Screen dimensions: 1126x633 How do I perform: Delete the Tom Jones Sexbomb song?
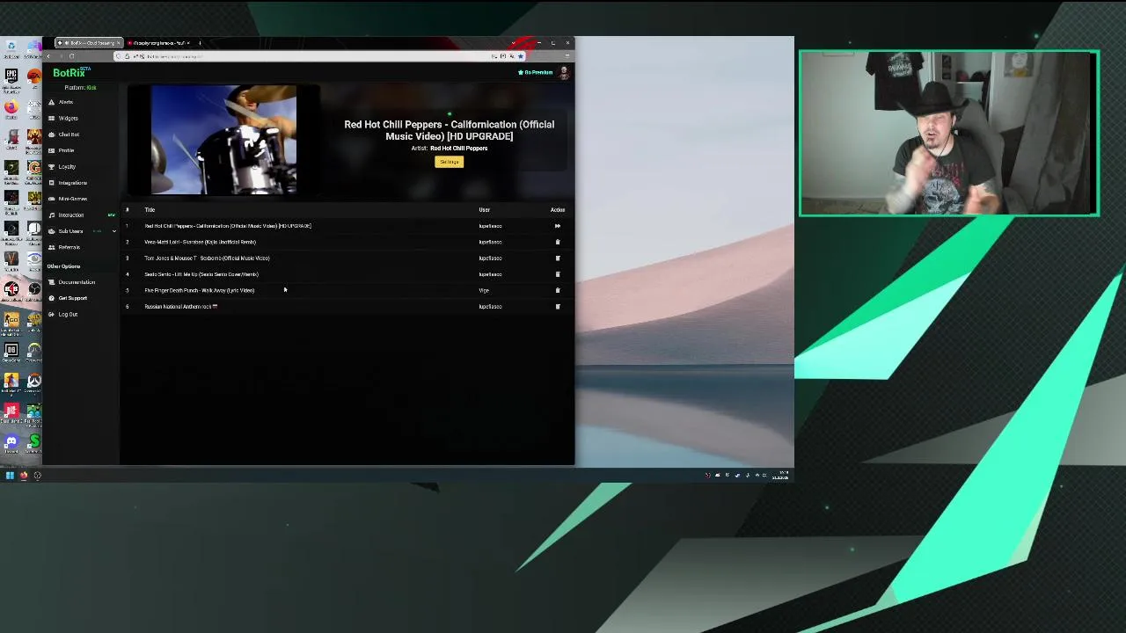(557, 258)
